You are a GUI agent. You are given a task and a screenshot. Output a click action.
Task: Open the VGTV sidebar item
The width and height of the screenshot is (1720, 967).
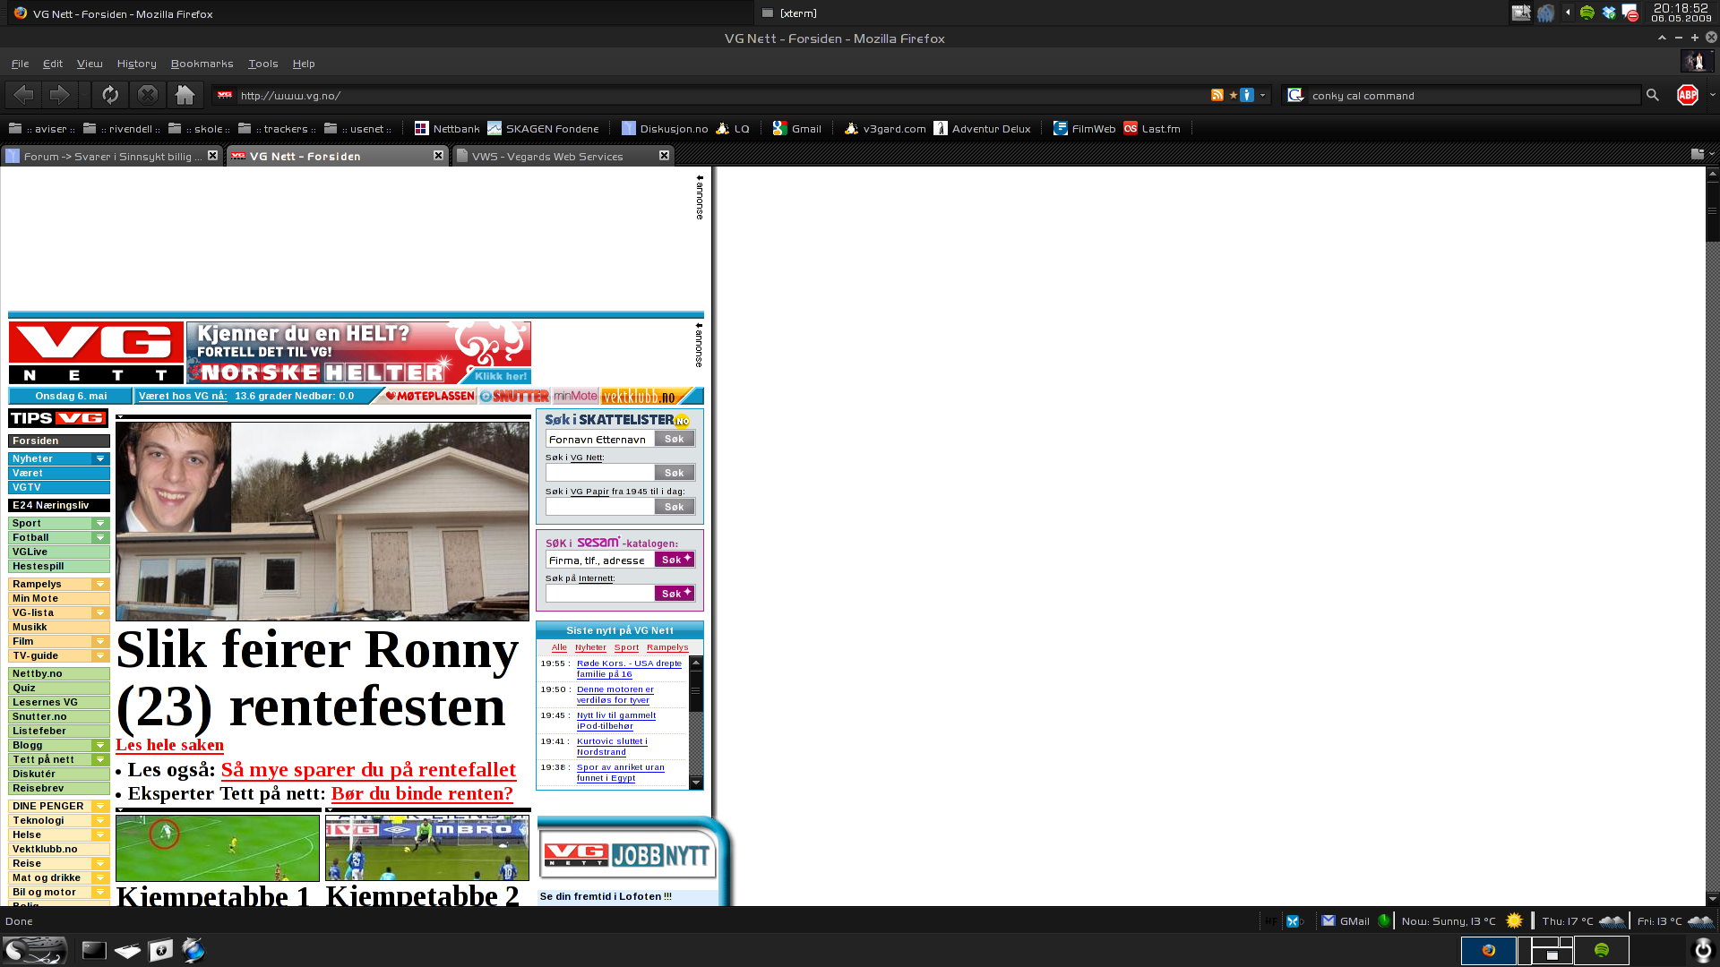pos(59,487)
